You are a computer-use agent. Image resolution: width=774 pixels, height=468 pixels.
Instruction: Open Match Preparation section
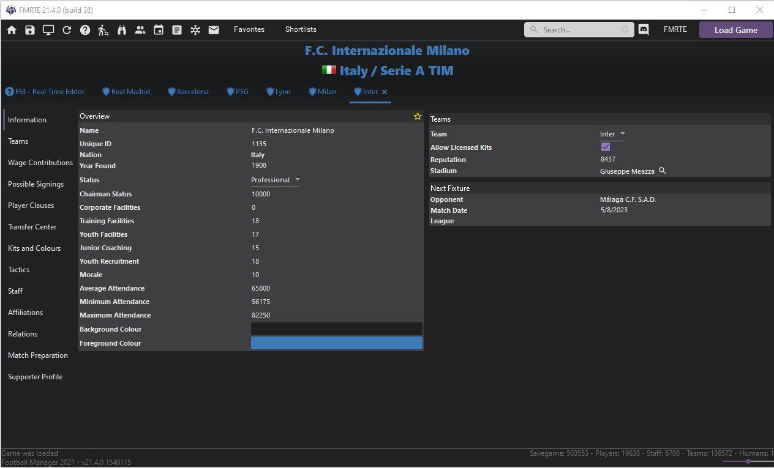(38, 355)
